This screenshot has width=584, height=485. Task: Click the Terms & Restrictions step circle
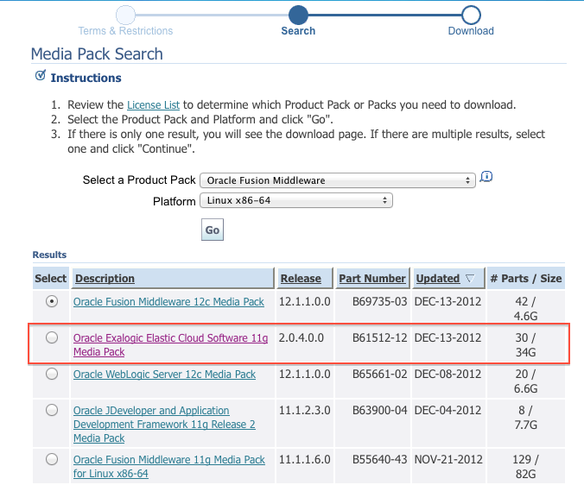point(125,15)
